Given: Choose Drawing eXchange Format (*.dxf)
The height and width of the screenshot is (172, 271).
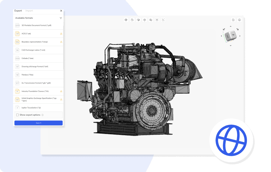Looking at the screenshot, I should (38, 67).
